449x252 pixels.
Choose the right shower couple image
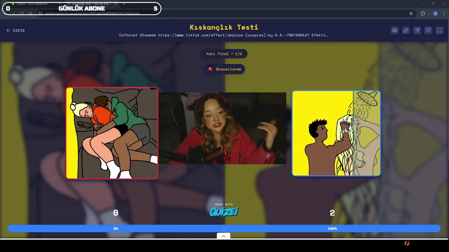336,133
